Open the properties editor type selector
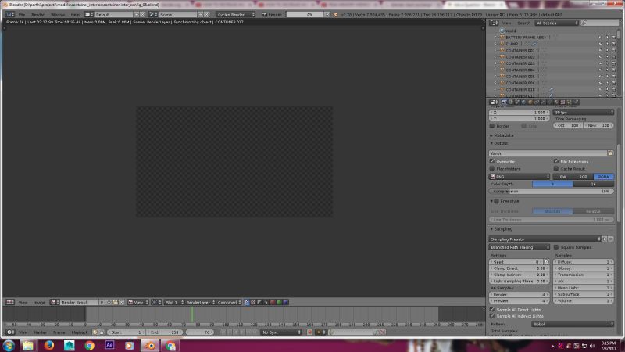The height and width of the screenshot is (352, 625). click(x=494, y=102)
